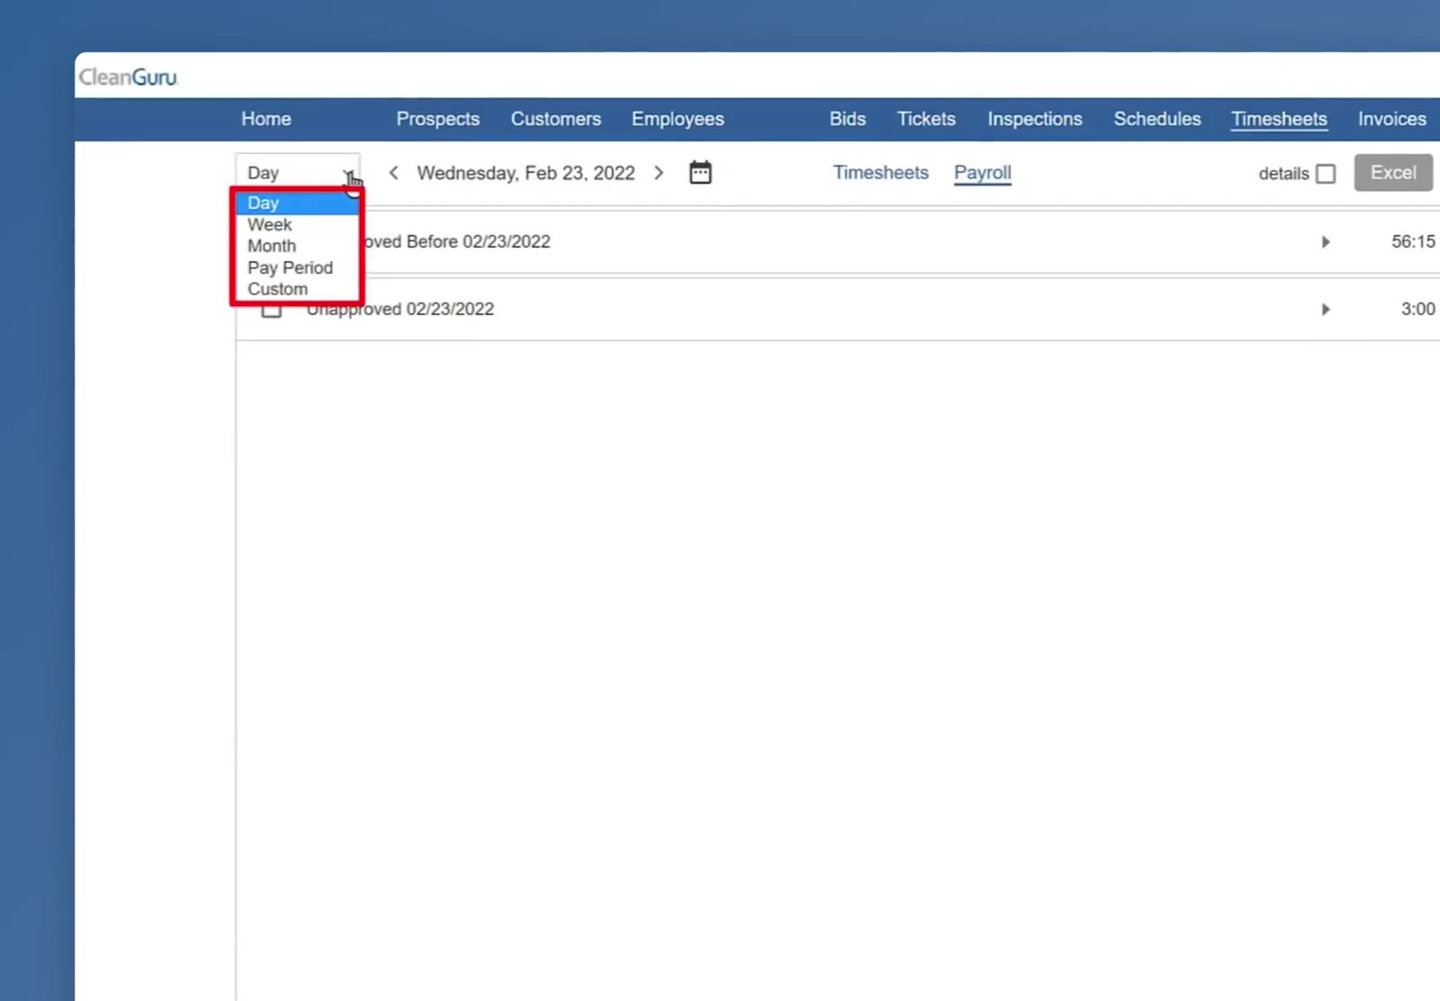Click the Excel export button
This screenshot has height=1001, width=1440.
click(1393, 173)
